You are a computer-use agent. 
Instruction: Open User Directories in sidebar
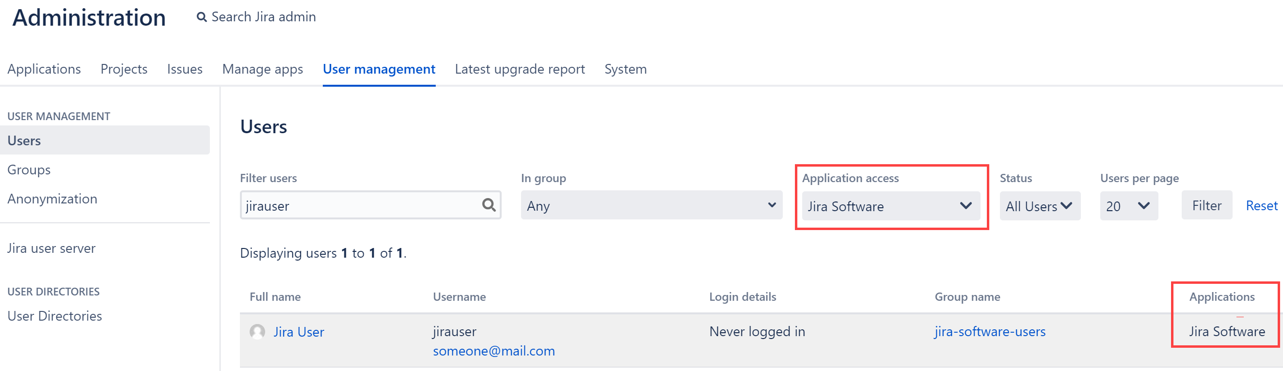(55, 316)
